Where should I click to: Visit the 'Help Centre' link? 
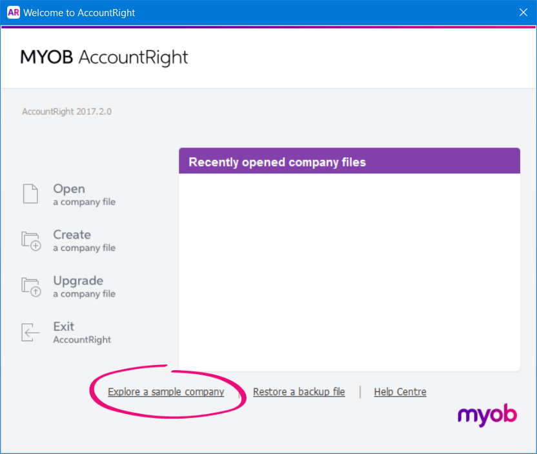400,392
